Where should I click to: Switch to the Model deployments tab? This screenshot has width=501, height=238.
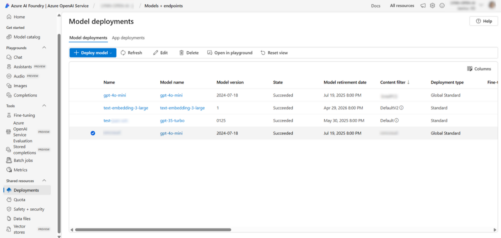88,38
